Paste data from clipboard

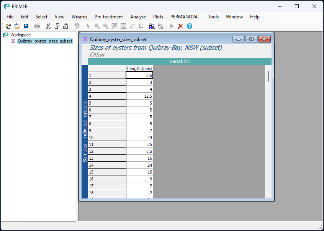[x=65, y=26]
